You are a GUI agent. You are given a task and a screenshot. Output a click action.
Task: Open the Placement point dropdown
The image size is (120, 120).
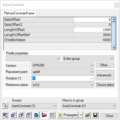(63, 72)
